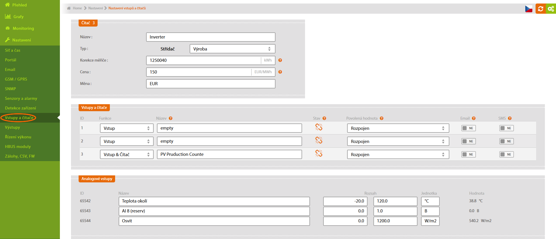556x239 pixels.
Task: Click the orange refresh icon
Action: [541, 9]
